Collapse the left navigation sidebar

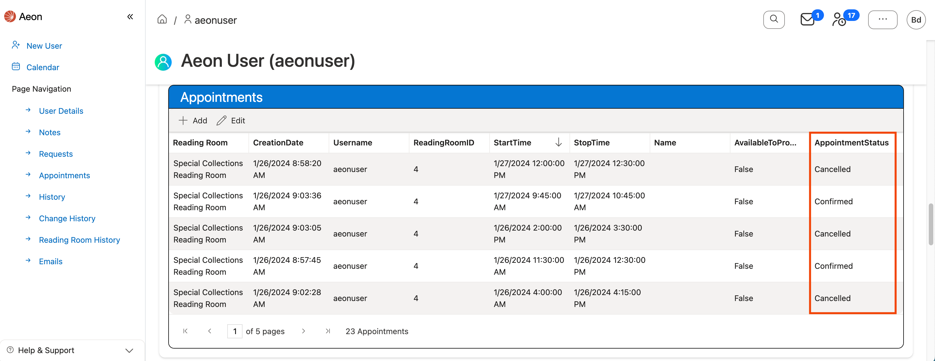[x=130, y=16]
